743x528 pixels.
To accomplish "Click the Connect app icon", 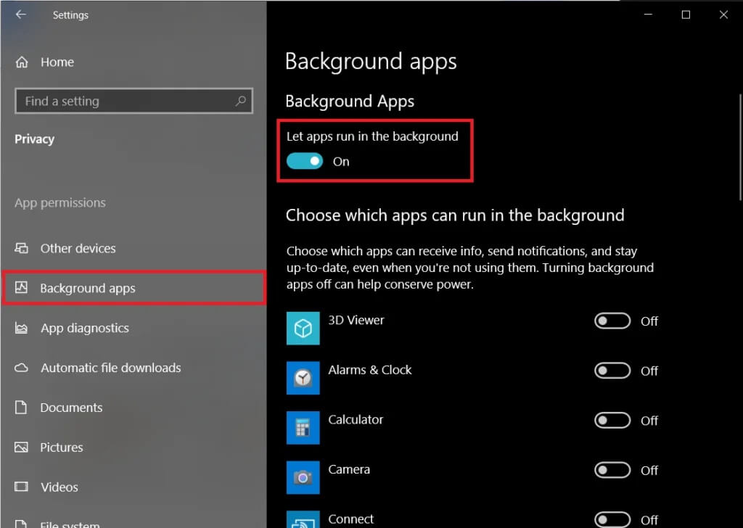I will (x=303, y=521).
